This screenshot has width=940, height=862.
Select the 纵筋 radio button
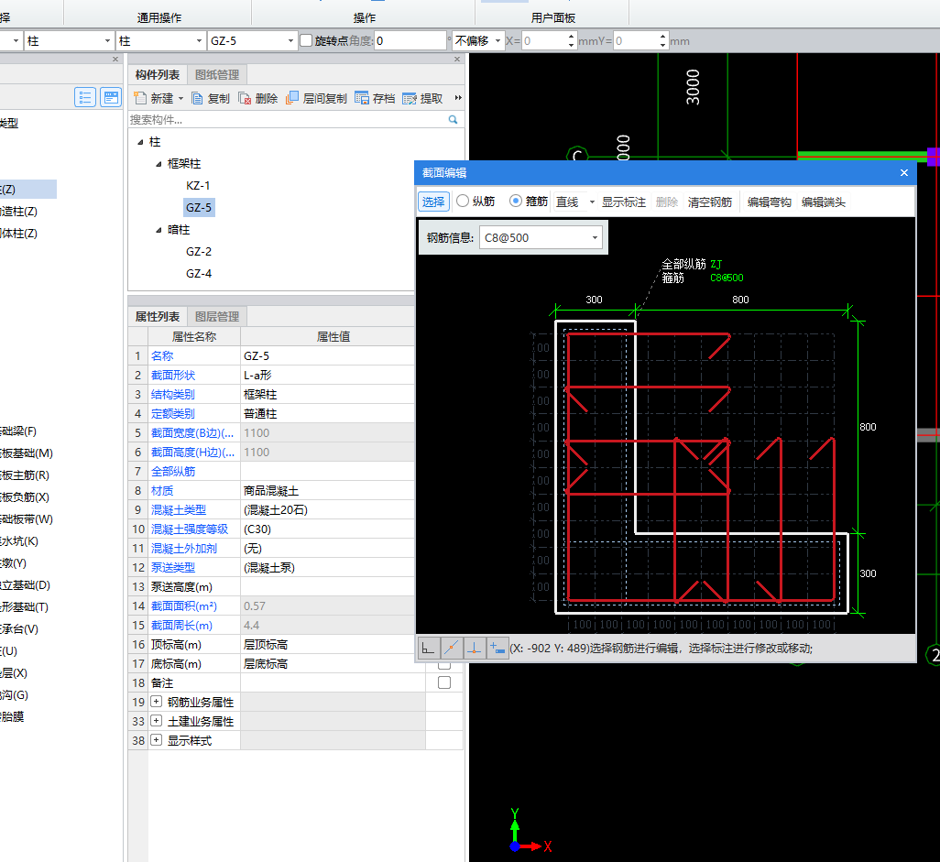pyautogui.click(x=462, y=201)
